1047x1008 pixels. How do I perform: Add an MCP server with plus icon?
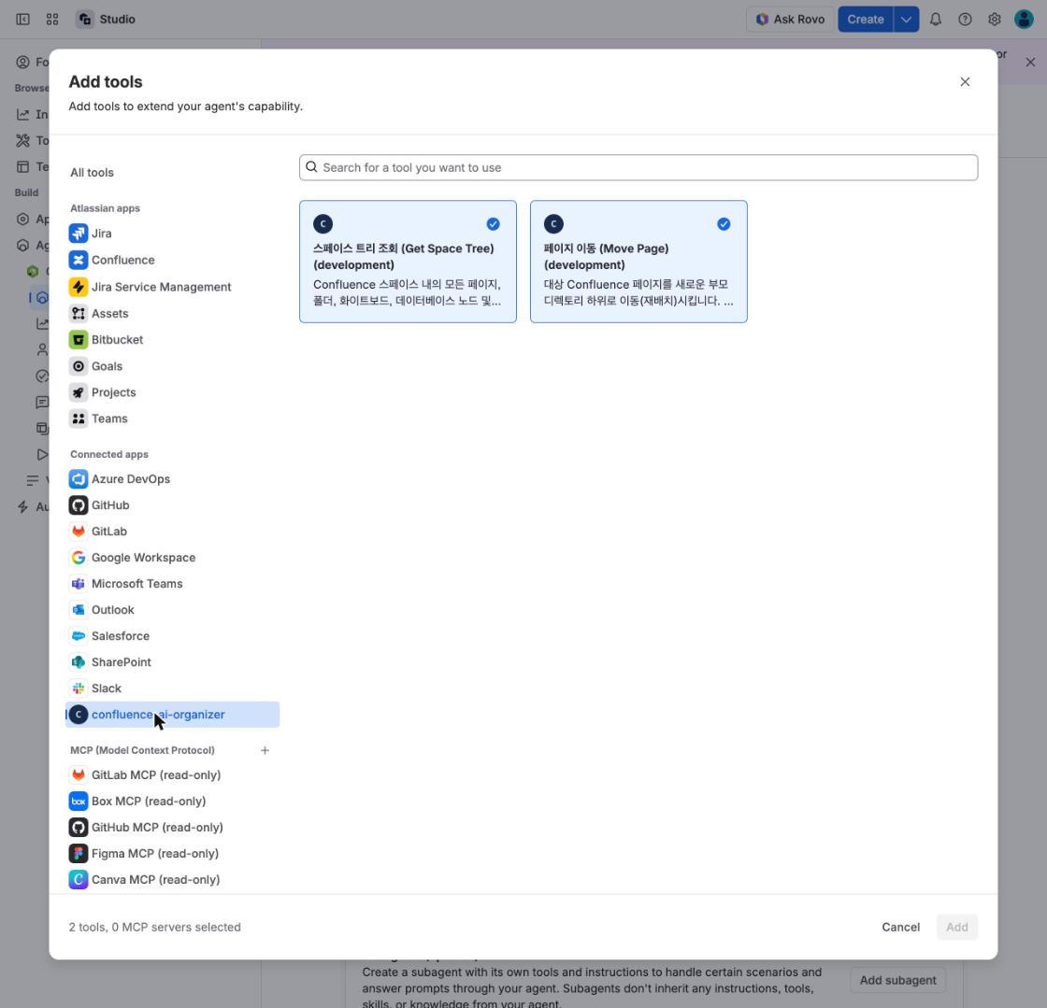[265, 750]
